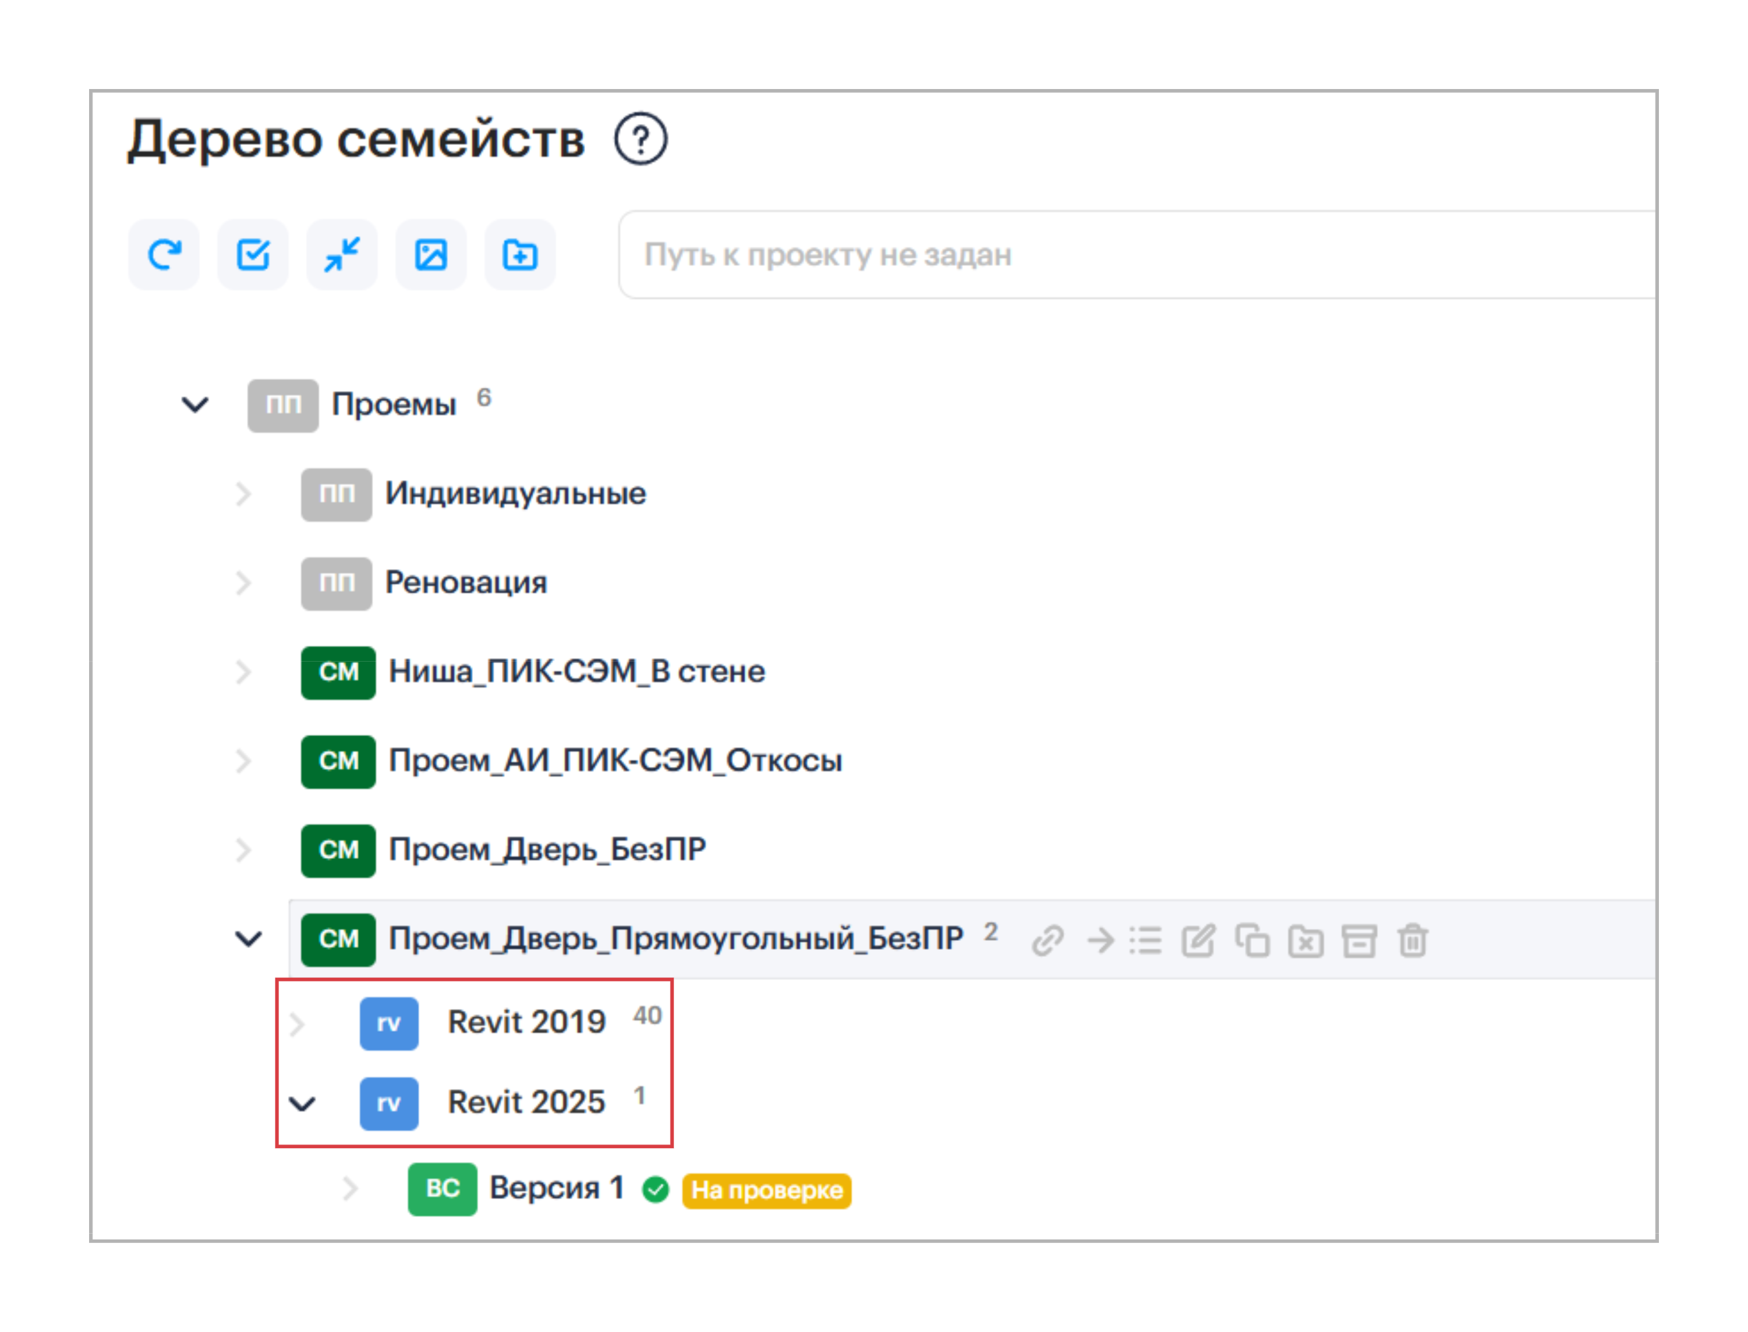
Task: Click the ВС badge of Версия 1
Action: pos(443,1189)
